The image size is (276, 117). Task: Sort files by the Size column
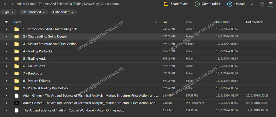(x=165, y=22)
